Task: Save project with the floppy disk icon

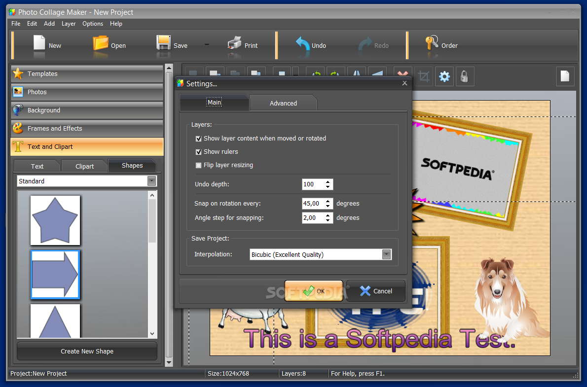Action: point(163,43)
